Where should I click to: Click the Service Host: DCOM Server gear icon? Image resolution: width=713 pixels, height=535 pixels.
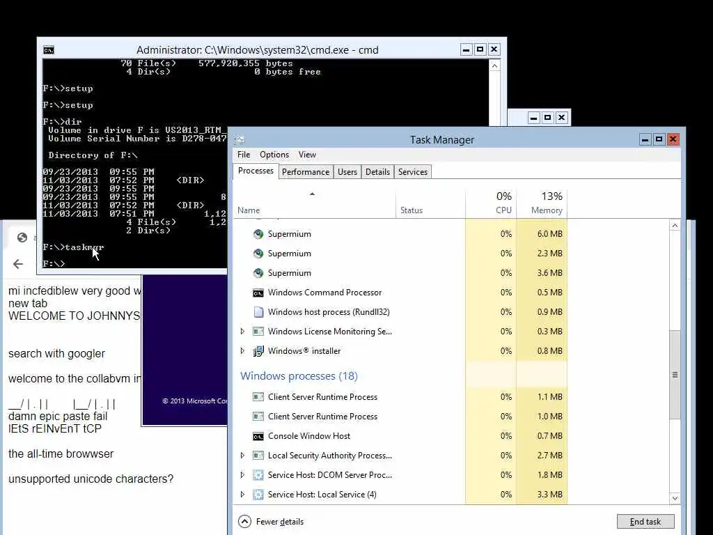258,475
